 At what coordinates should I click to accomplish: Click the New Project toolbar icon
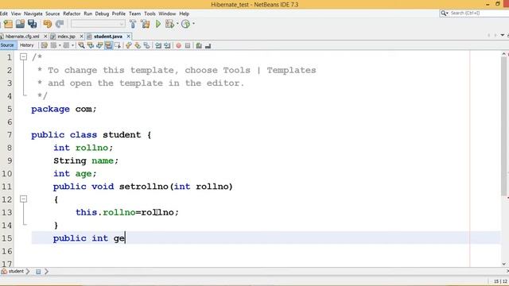tap(8, 24)
